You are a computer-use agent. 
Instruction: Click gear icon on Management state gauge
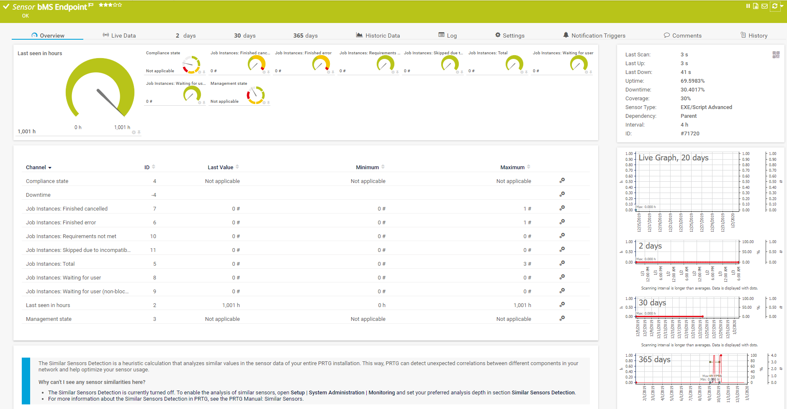[264, 103]
